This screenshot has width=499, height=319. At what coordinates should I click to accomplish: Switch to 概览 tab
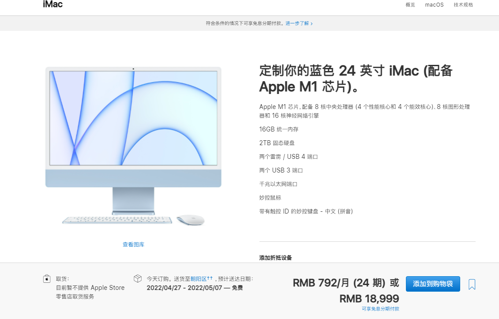coord(410,5)
